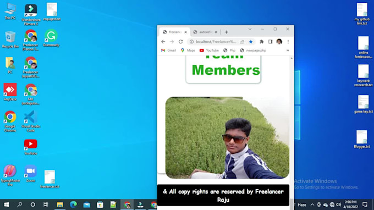Open Blogger.txt file on desktop
This screenshot has width=374, height=210.
click(x=362, y=139)
